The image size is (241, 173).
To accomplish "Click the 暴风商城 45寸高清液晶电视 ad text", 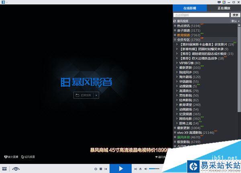I will point(130,150).
